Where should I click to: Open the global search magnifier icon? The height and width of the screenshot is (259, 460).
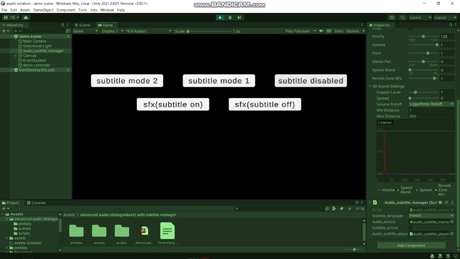point(402,17)
